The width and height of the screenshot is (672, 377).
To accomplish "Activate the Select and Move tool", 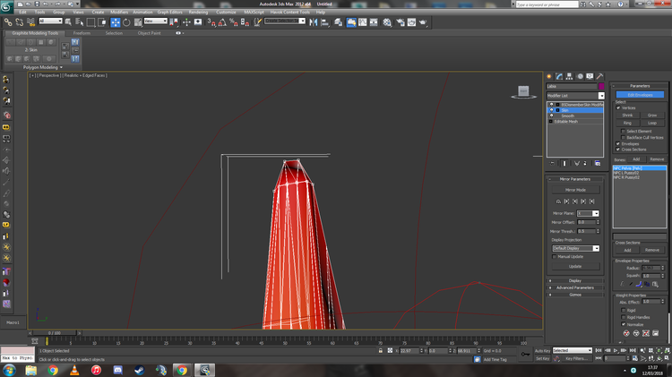I will (x=116, y=21).
